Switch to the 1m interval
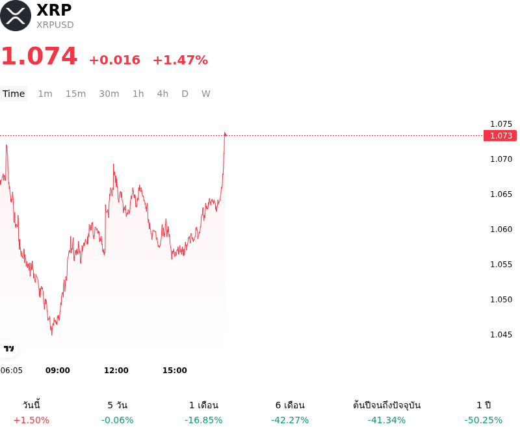The image size is (520, 433). click(x=45, y=94)
